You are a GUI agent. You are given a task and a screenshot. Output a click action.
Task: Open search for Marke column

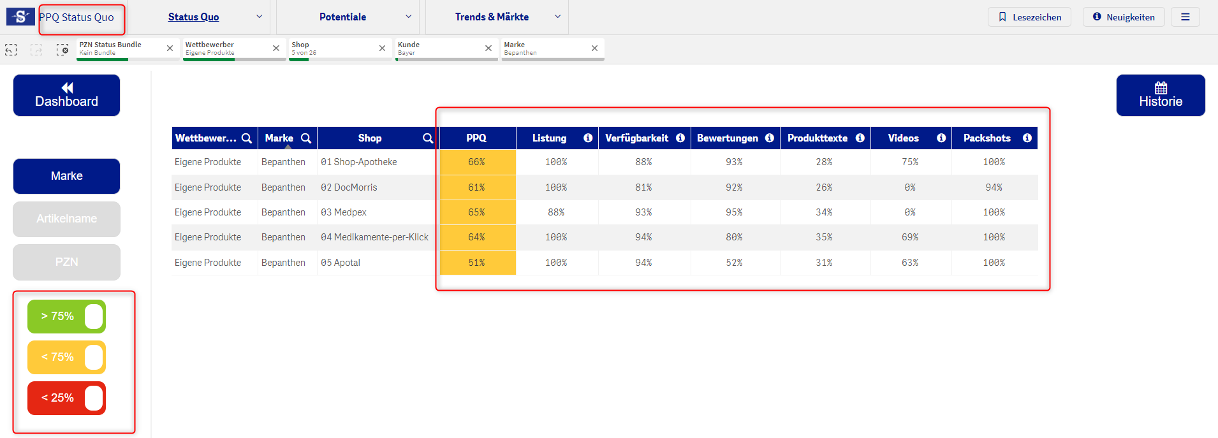(306, 138)
